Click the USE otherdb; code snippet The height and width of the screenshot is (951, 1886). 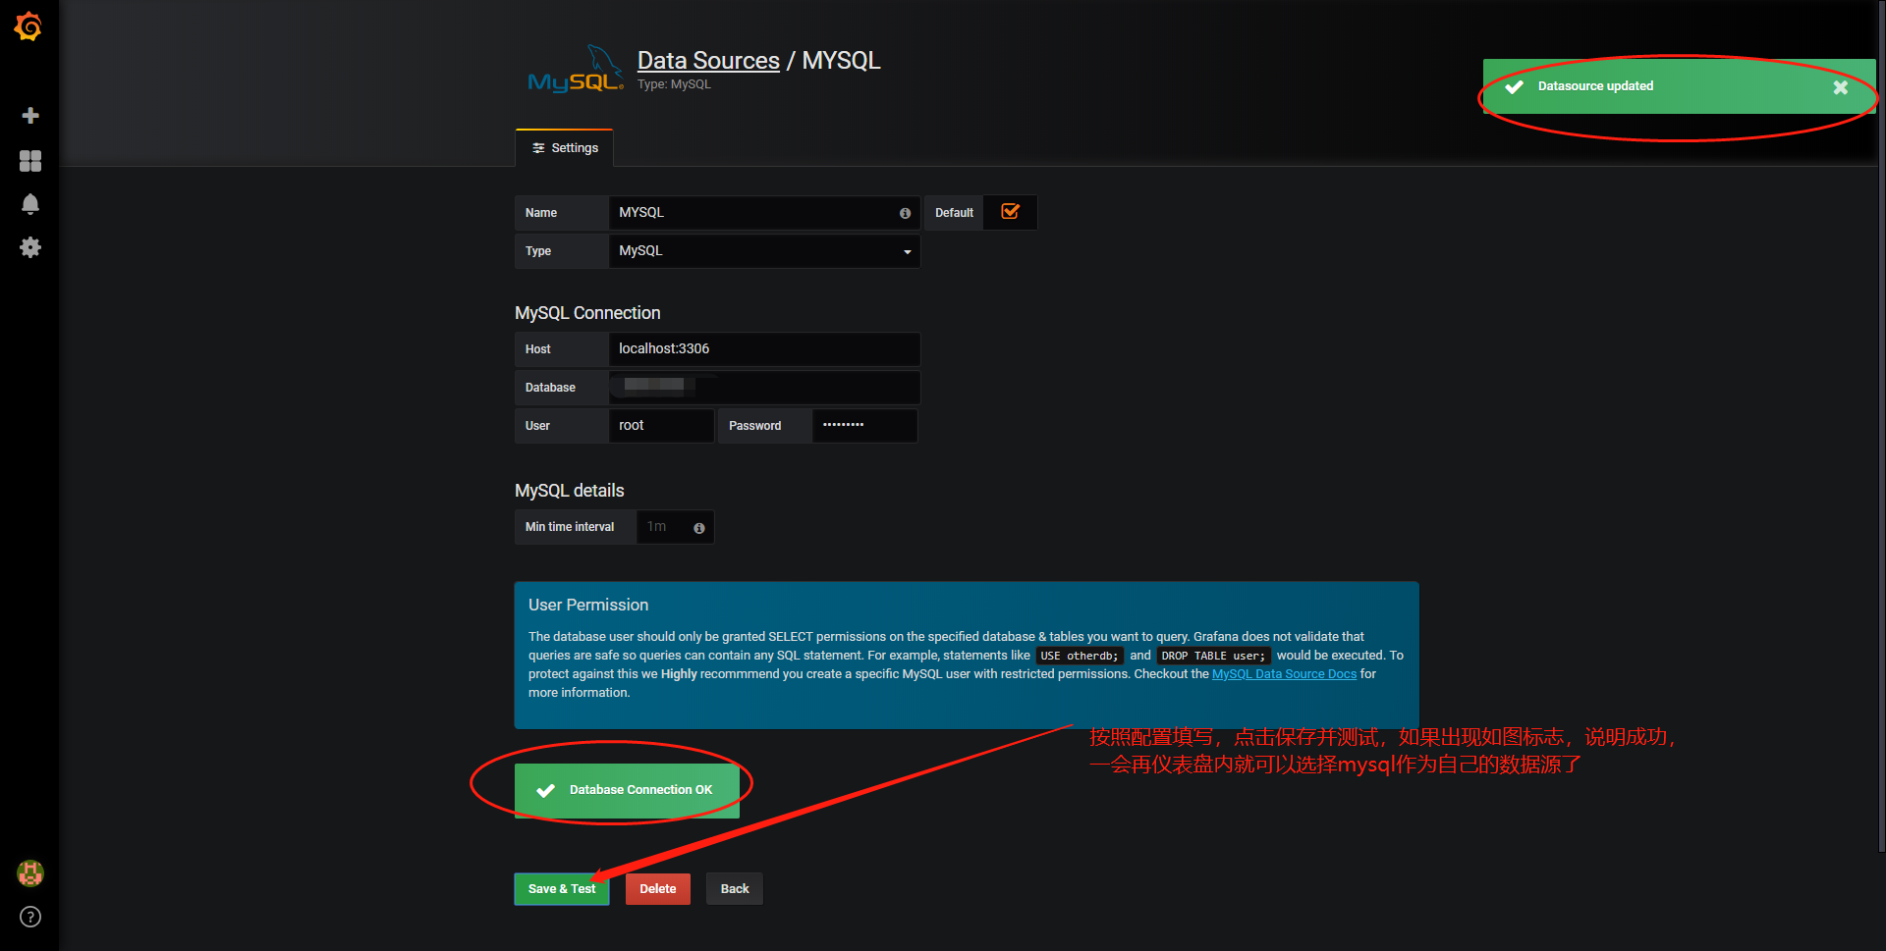click(1080, 656)
